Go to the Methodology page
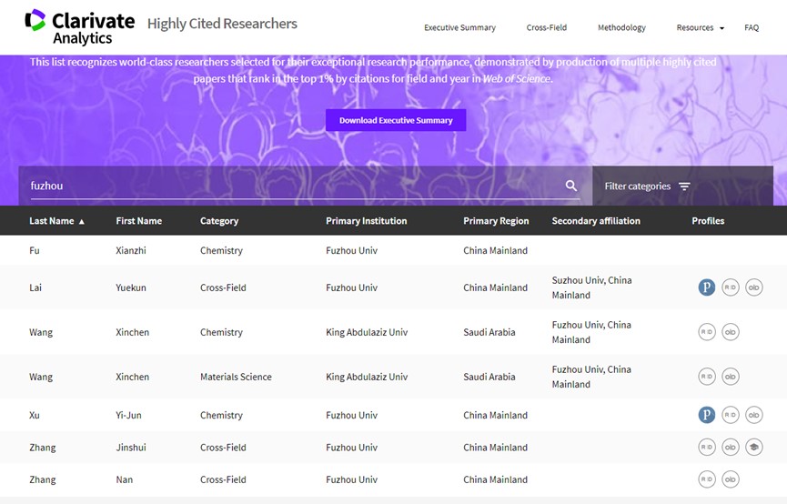The height and width of the screenshot is (504, 787). [621, 28]
